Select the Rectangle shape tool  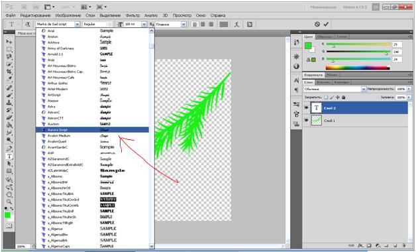pyautogui.click(x=9, y=171)
